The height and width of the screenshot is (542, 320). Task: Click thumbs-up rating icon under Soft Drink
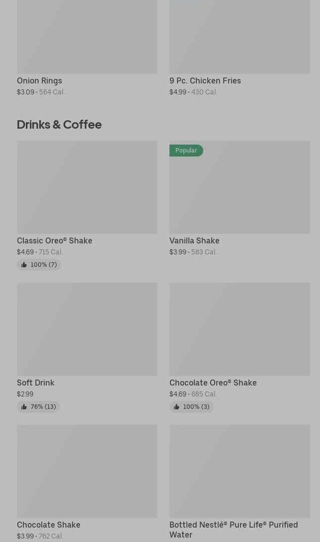24,407
